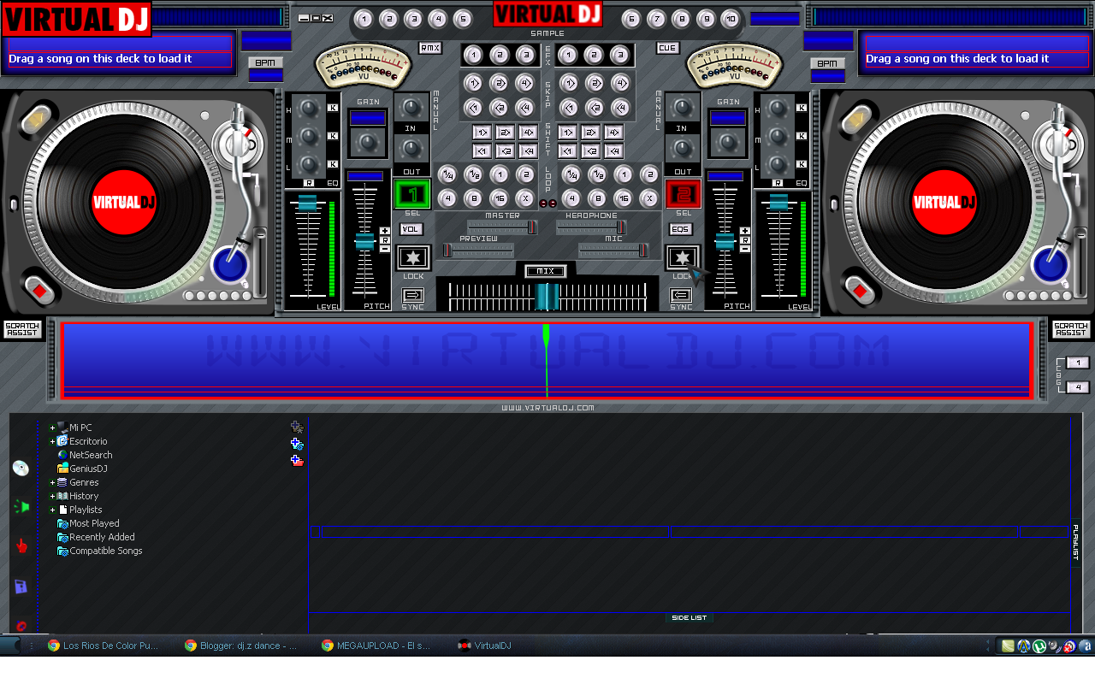Click the crossfader handle
The height and width of the screenshot is (684, 1095).
coord(547,296)
